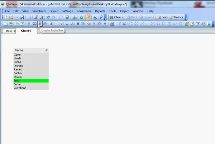Open the Settings menu

click(67, 11)
